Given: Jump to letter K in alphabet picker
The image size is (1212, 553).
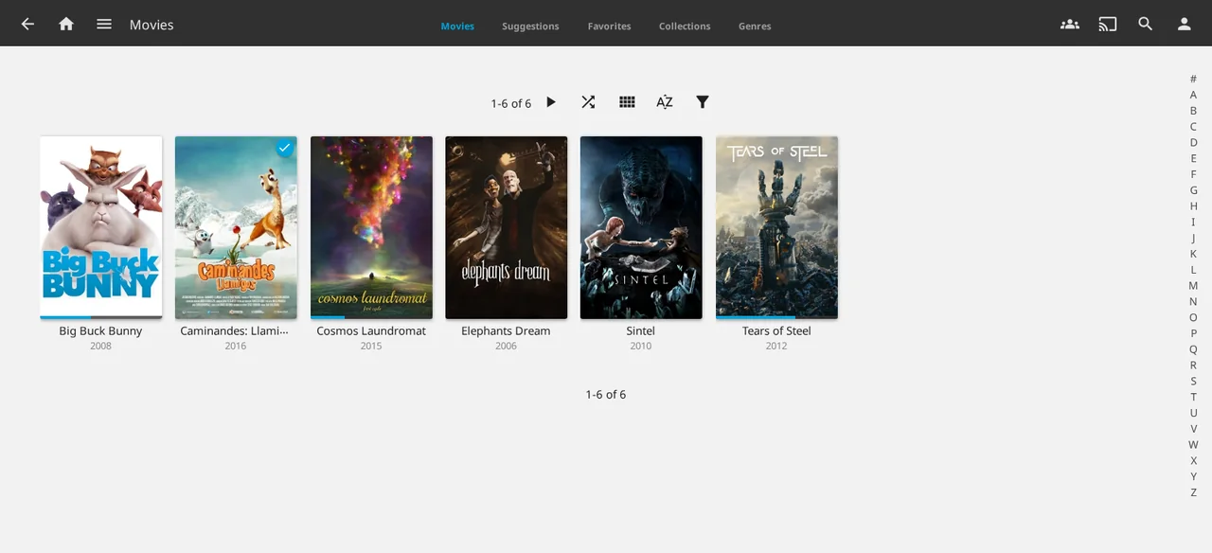Looking at the screenshot, I should point(1193,254).
